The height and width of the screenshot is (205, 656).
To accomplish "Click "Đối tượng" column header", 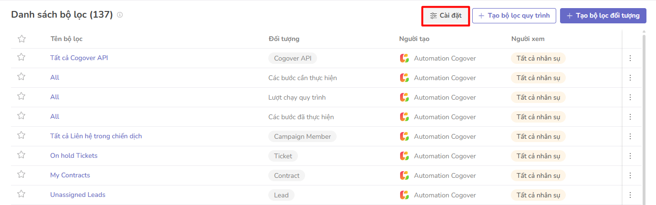I will point(284,39).
